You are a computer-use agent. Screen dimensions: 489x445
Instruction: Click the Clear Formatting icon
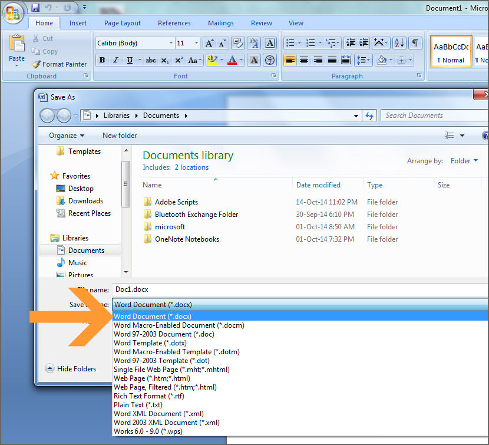[238, 43]
